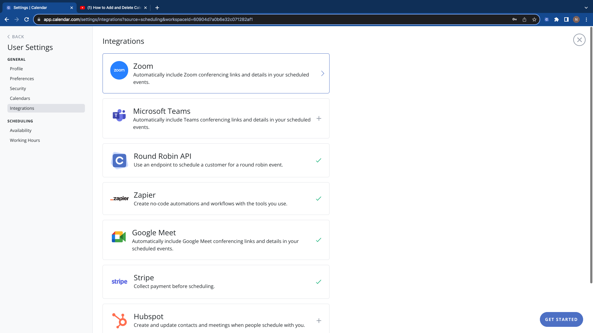The height and width of the screenshot is (333, 593).
Task: Add Microsoft Teams using plus icon
Action: (x=319, y=118)
